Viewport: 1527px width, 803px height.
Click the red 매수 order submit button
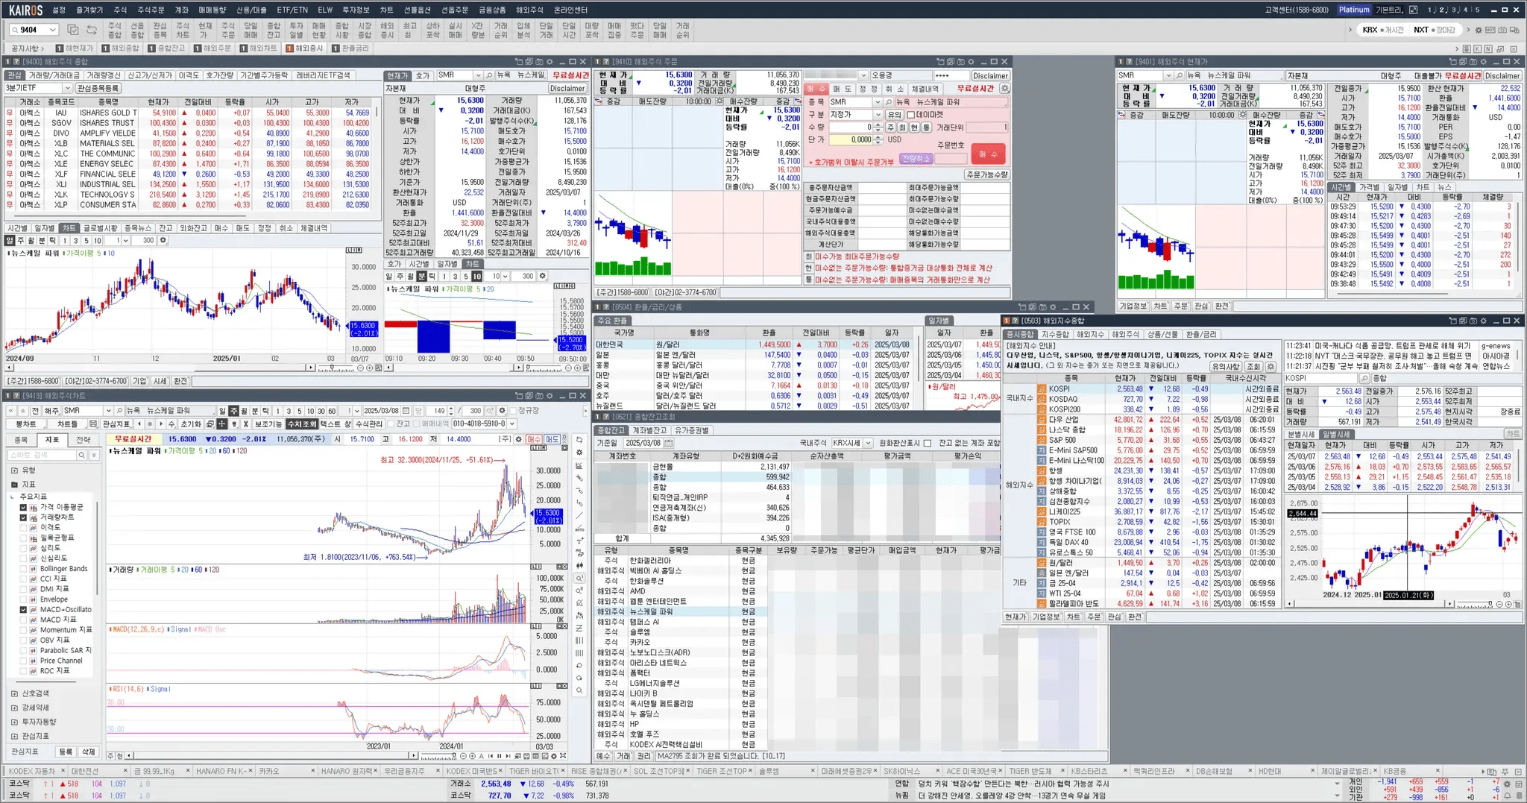988,154
